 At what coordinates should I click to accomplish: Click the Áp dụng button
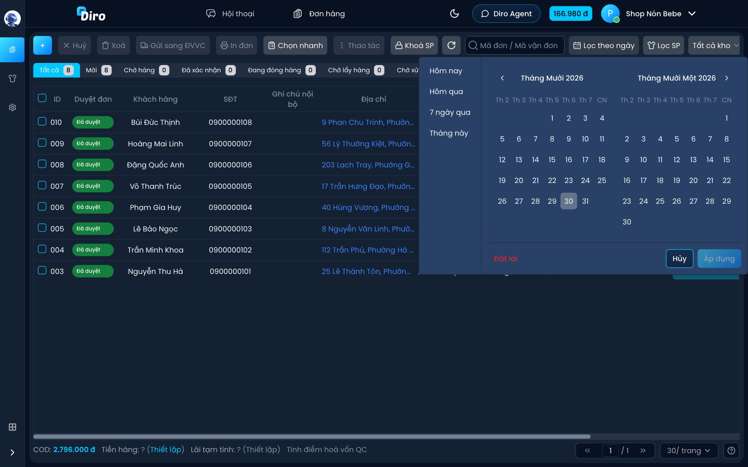[719, 258]
